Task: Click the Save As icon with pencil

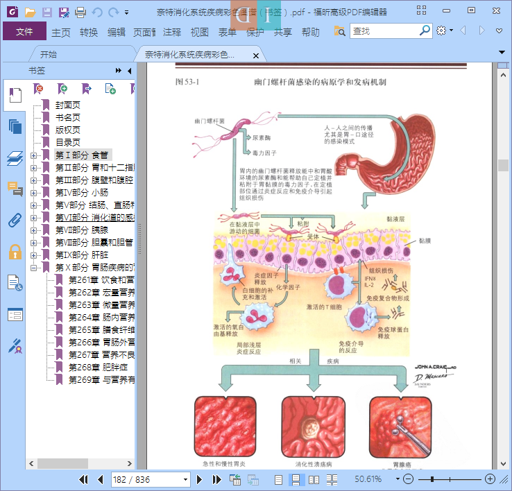Action: point(64,12)
